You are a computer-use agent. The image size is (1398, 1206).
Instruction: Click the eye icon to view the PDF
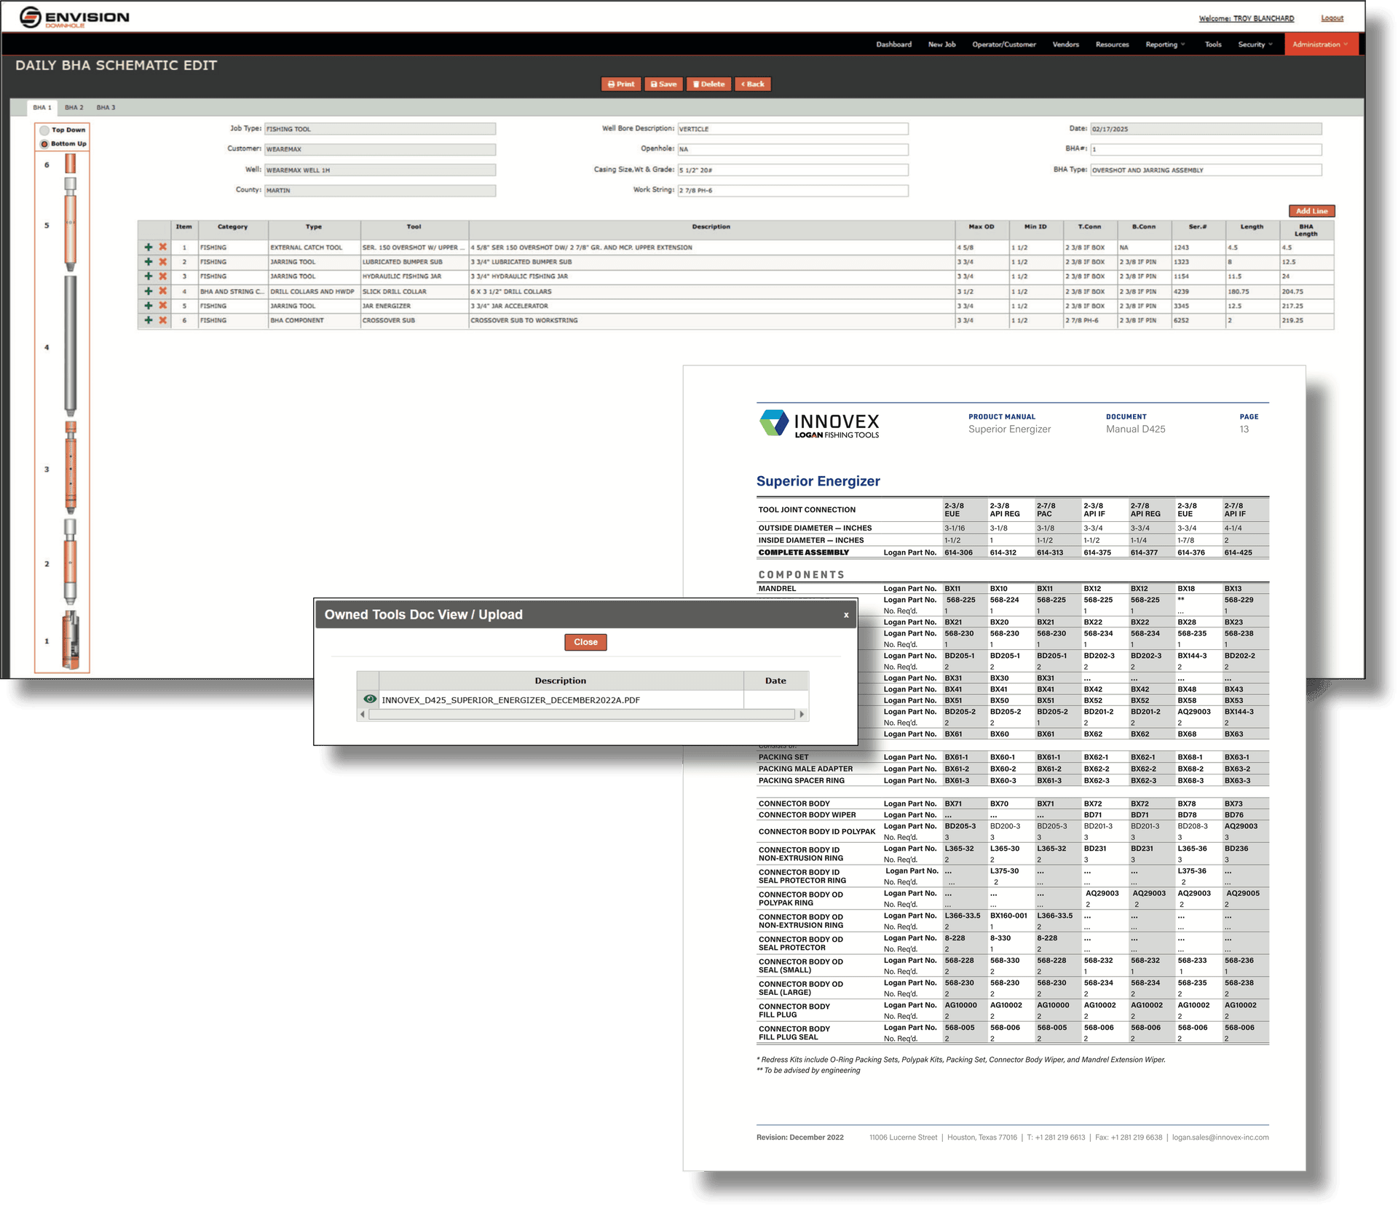[x=370, y=699]
